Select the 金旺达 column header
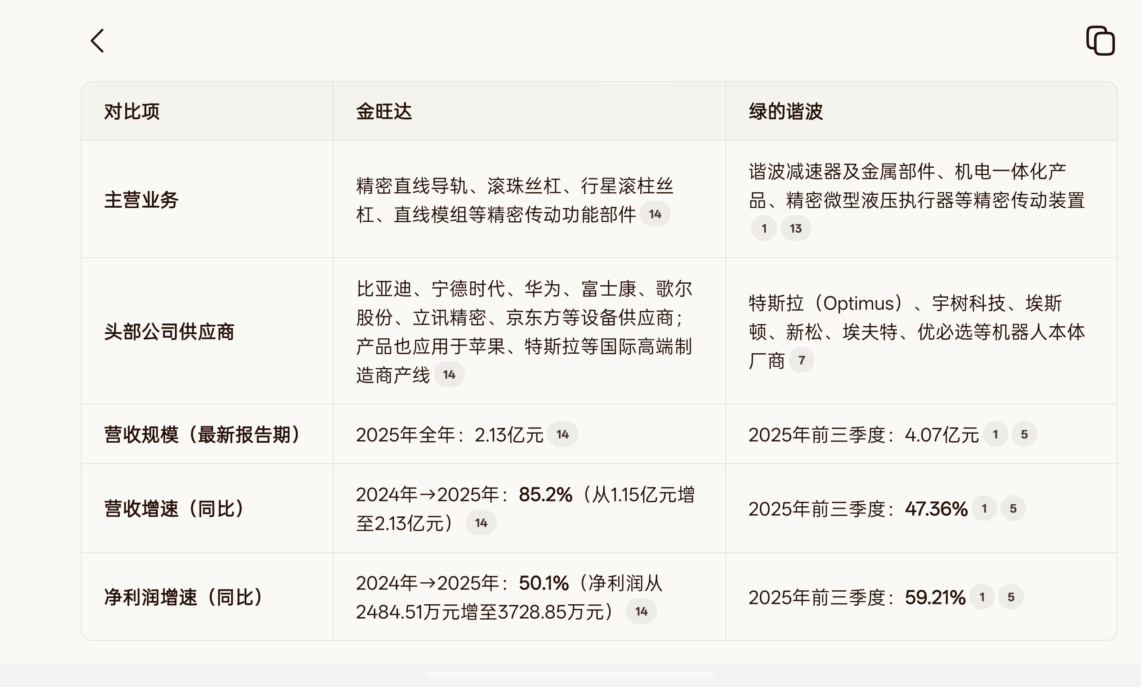The image size is (1141, 687). pyautogui.click(x=384, y=112)
